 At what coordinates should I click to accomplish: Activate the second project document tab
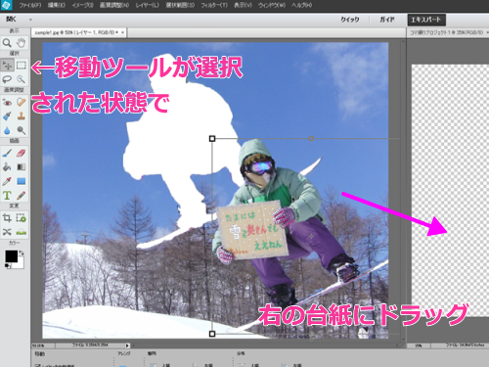[x=447, y=32]
